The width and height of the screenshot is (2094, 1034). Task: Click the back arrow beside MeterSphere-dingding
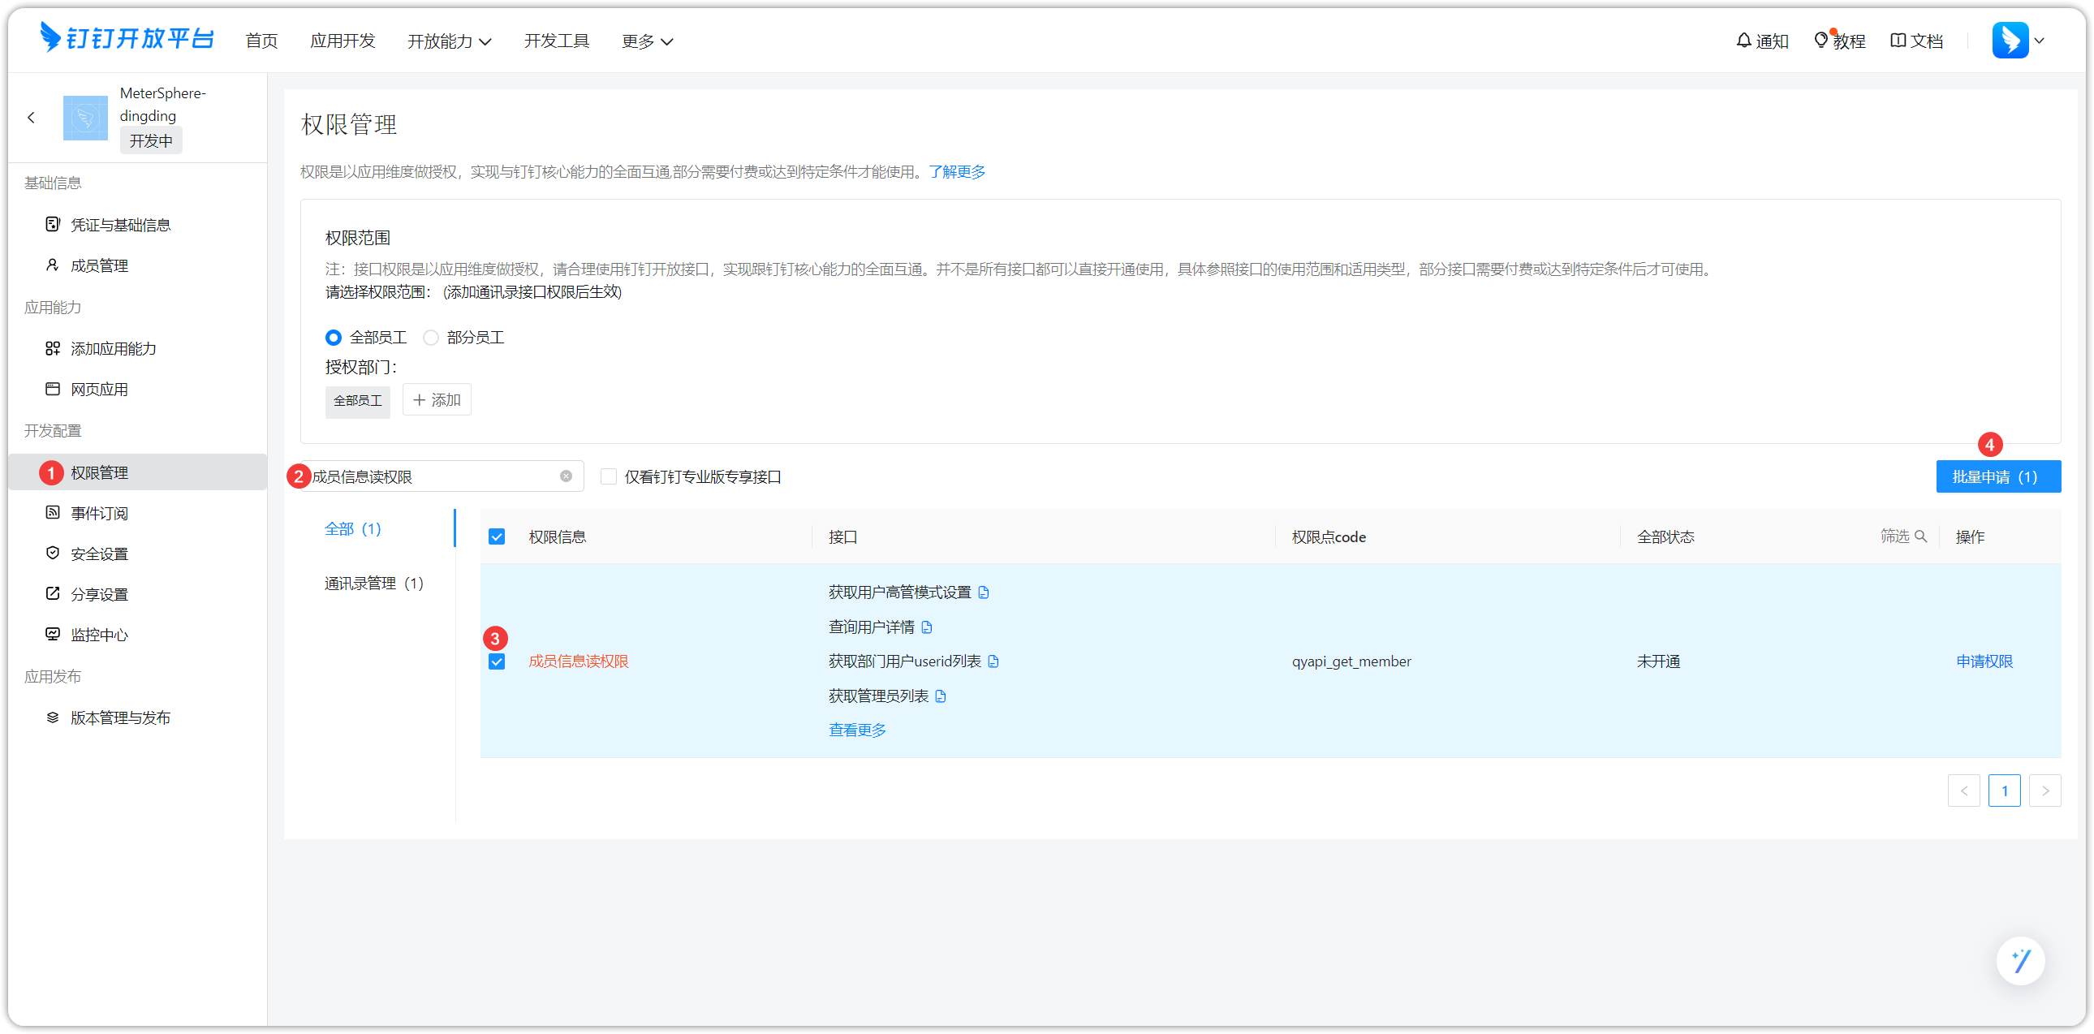tap(31, 118)
